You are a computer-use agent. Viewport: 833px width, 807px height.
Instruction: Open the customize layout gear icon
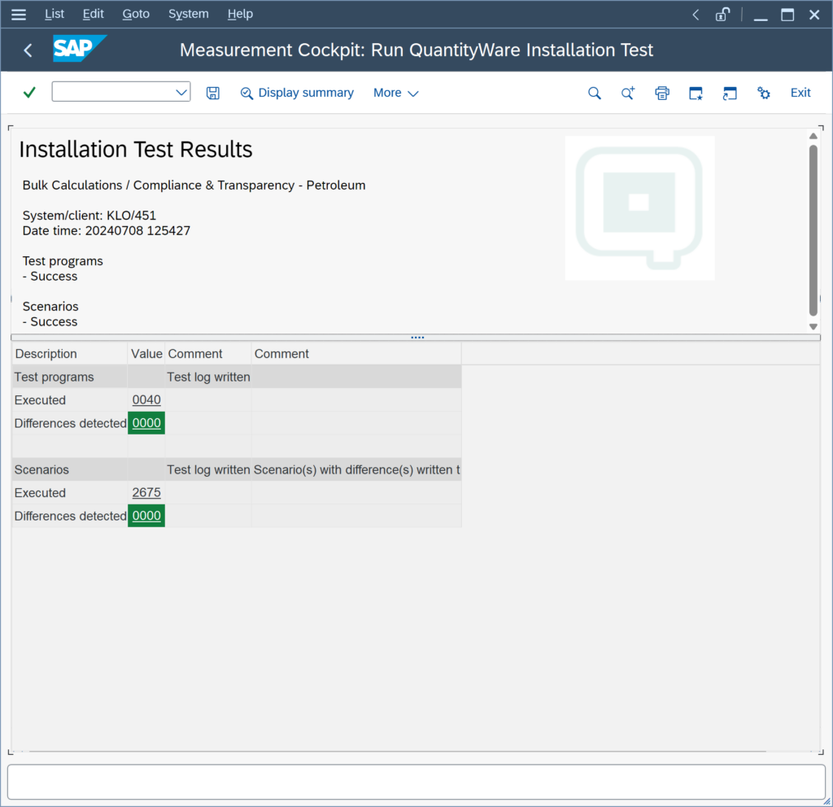pos(763,93)
